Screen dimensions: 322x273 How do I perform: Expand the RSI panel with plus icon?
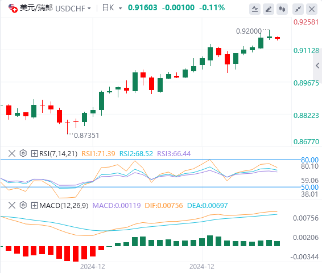pos(34,153)
